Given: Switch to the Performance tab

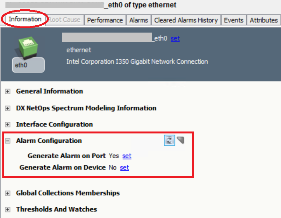Looking at the screenshot, I should tap(105, 20).
